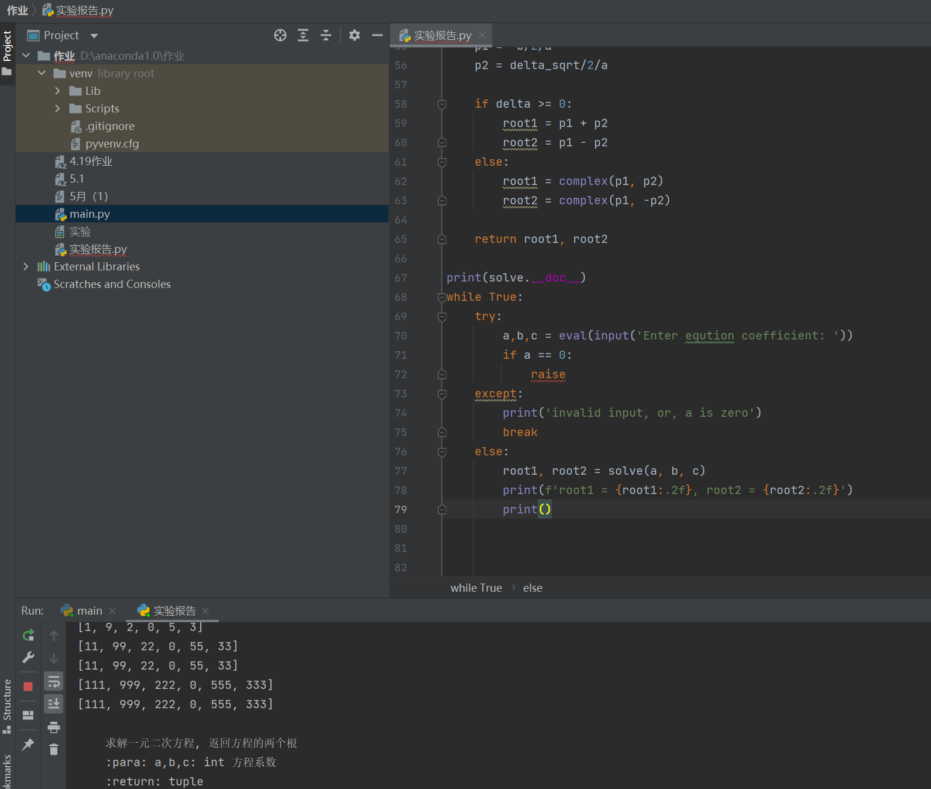The height and width of the screenshot is (789, 931).
Task: Switch to the main run tab
Action: (x=89, y=610)
